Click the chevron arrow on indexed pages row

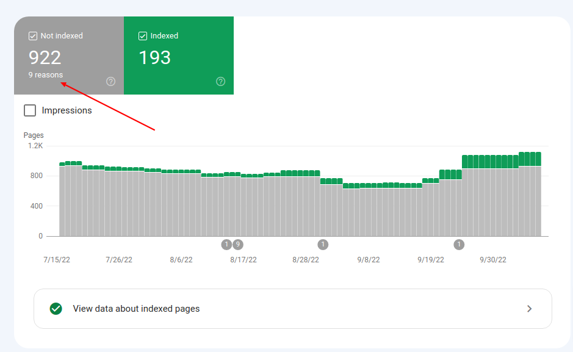(530, 309)
